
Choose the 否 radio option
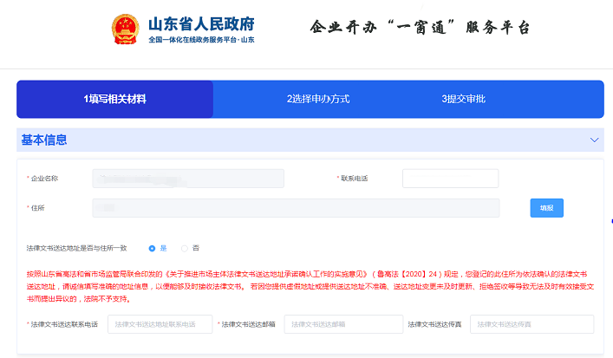pyautogui.click(x=185, y=248)
